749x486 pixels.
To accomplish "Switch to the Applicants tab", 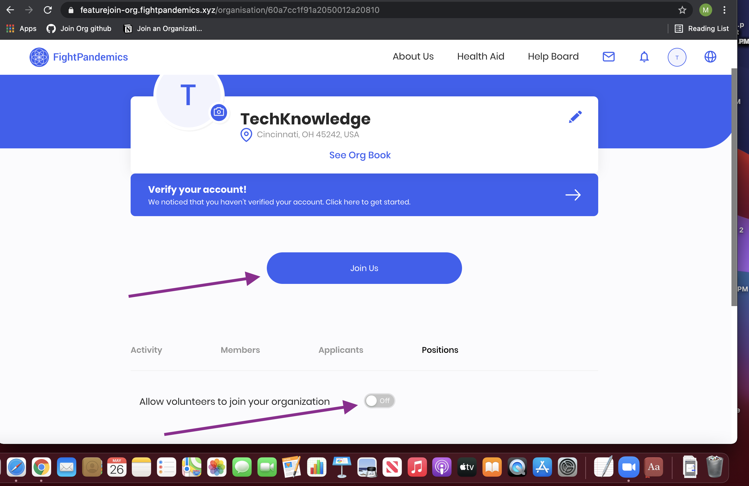I will pos(340,350).
